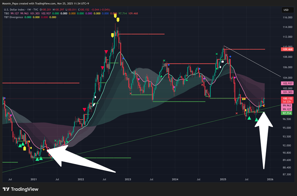Open the USD currency selector

point(286,10)
